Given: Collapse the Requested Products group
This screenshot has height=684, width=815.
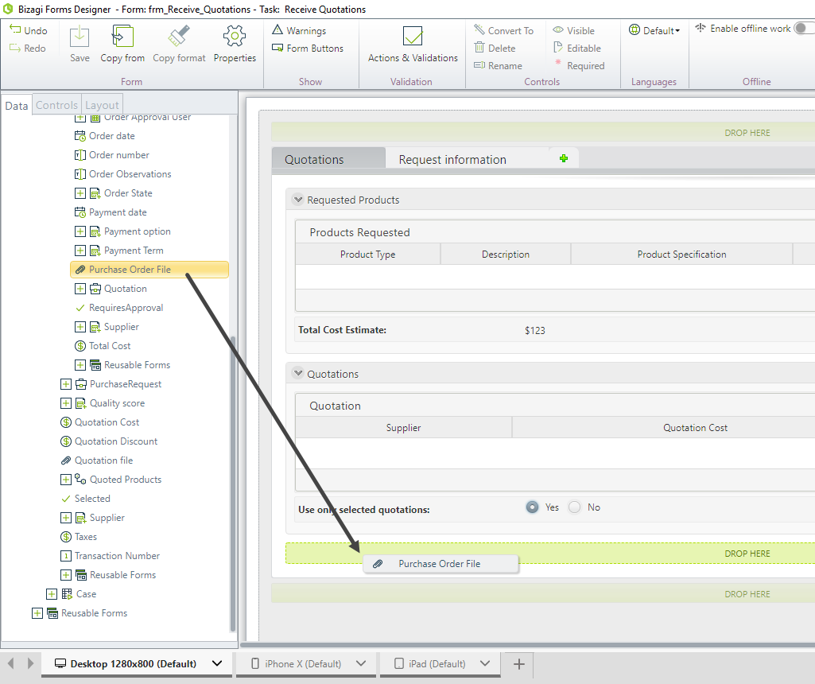Looking at the screenshot, I should pos(298,199).
